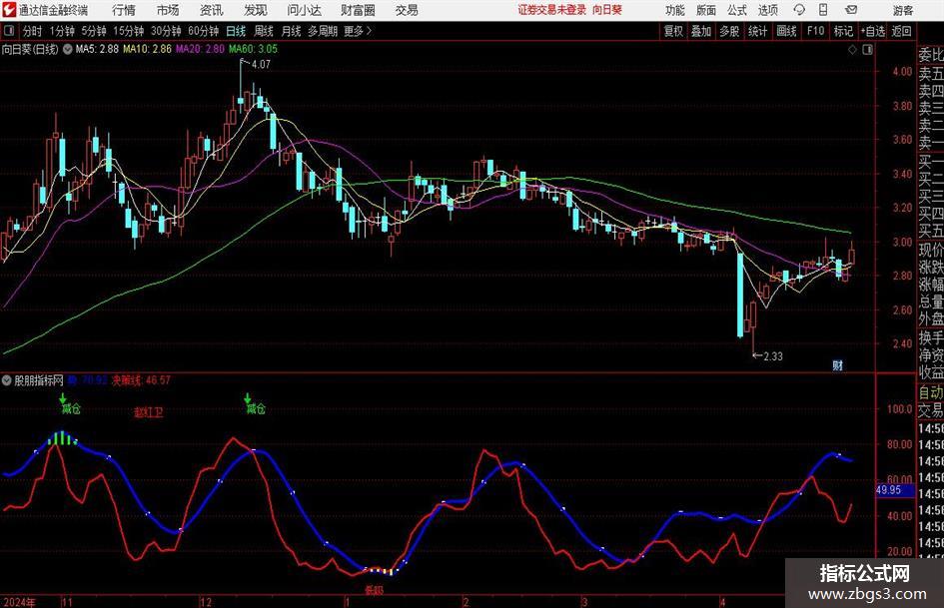
Task: Click the diamond icon above the chart
Action: [x=852, y=49]
